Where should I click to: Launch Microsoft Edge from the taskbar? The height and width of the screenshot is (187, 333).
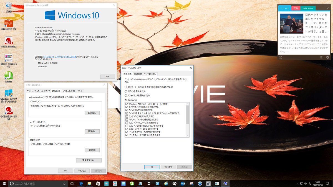[x=82, y=183]
